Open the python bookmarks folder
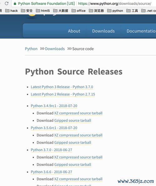Image resolution: width=156 pixels, height=186 pixels. pos(115,11)
